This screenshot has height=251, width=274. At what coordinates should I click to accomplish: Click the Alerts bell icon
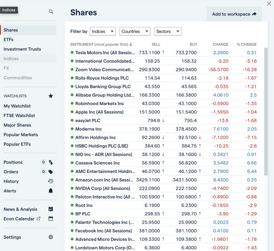coord(51,191)
